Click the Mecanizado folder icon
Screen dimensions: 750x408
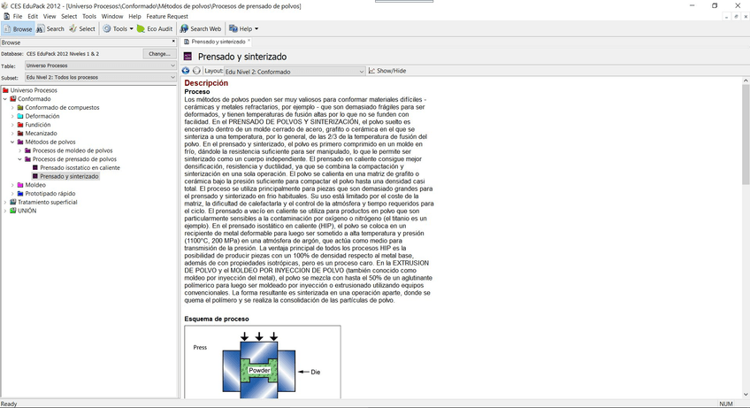(20, 133)
